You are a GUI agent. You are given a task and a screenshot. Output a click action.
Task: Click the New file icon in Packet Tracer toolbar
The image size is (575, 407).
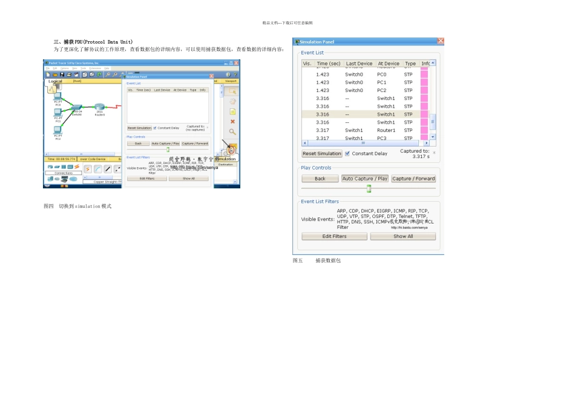48,74
